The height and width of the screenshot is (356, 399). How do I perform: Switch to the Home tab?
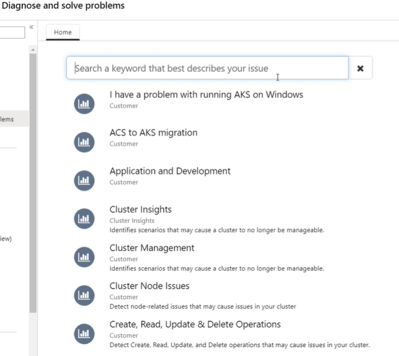tap(63, 32)
